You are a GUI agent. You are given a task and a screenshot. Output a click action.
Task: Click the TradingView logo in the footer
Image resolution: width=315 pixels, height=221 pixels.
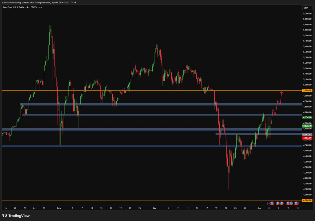pos(16,216)
